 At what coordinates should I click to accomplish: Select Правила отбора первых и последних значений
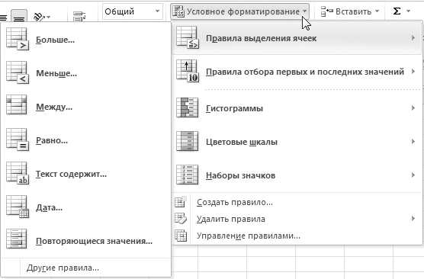coord(297,72)
